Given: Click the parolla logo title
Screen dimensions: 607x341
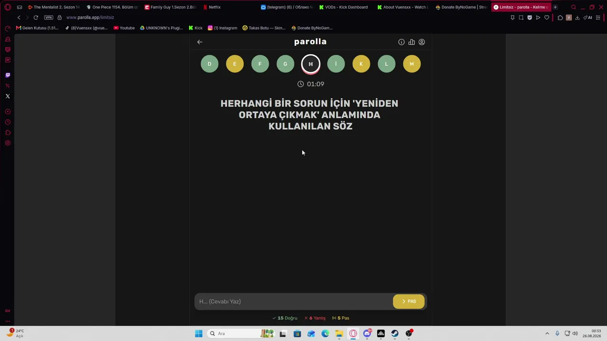Looking at the screenshot, I should click(x=310, y=42).
